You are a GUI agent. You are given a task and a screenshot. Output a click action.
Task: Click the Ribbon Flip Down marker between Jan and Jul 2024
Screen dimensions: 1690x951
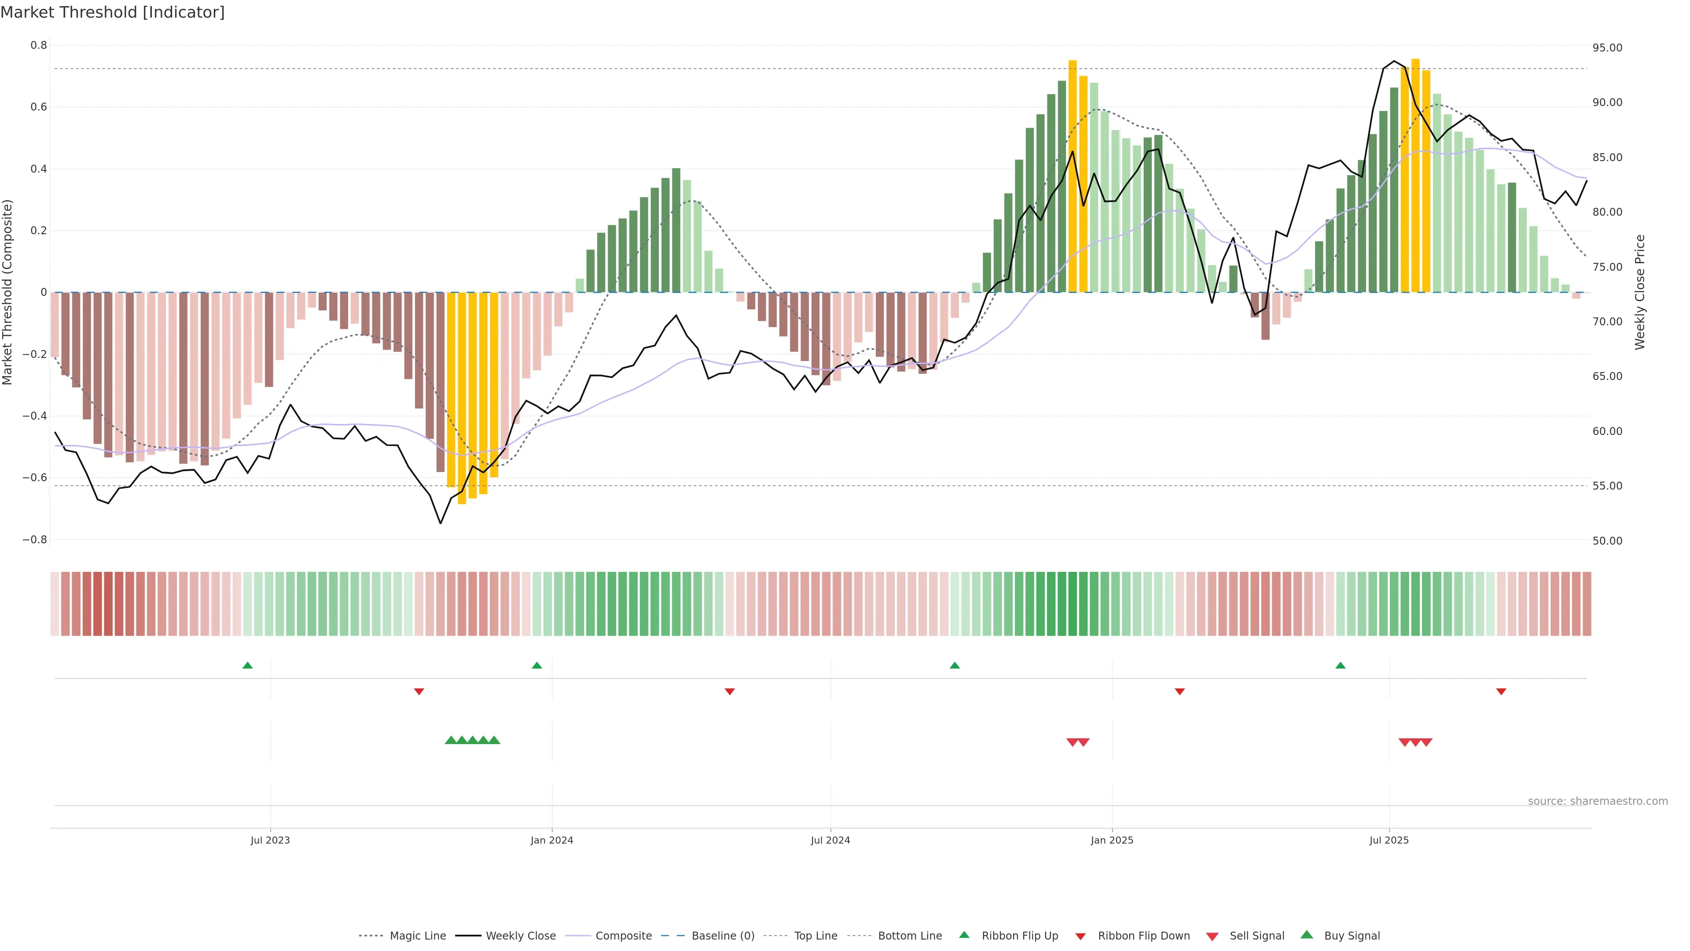[x=730, y=691]
